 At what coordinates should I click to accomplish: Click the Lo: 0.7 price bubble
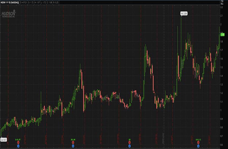4,140
